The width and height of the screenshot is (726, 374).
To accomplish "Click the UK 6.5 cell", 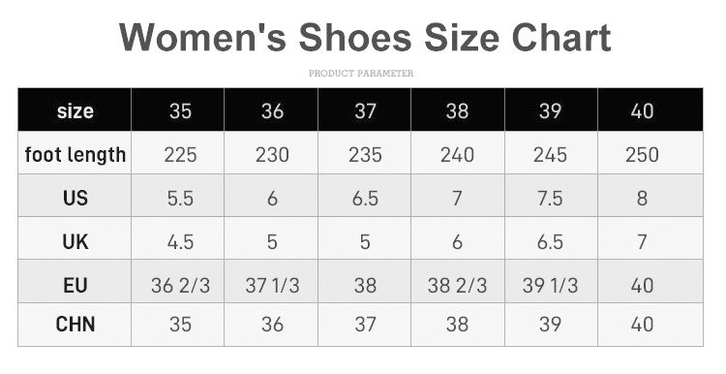I will (550, 241).
